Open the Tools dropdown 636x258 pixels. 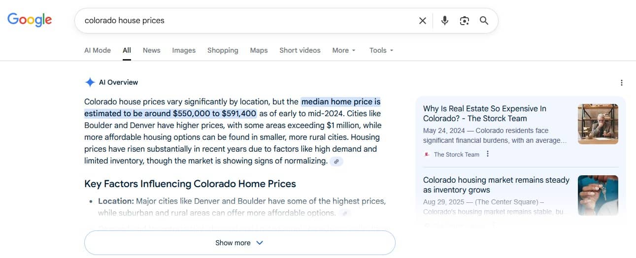[381, 50]
